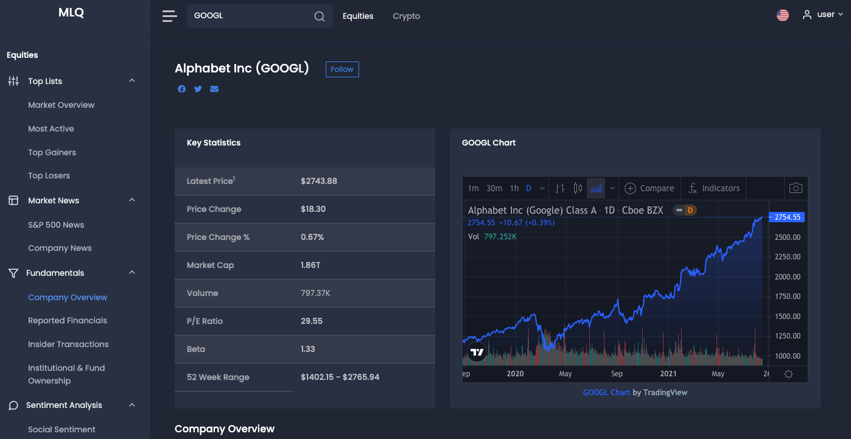Image resolution: width=851 pixels, height=439 pixels.
Task: Click the Compare button label
Action: 657,188
